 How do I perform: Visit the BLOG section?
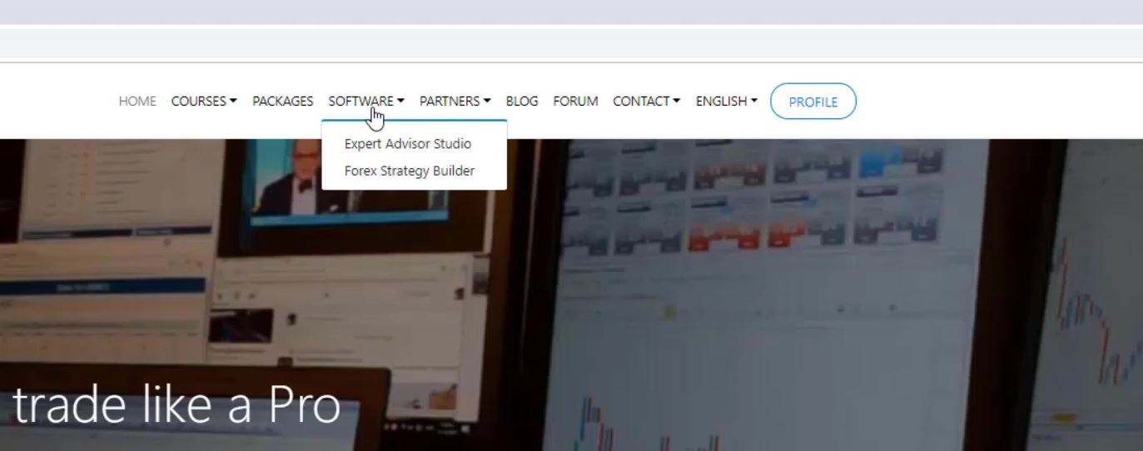(x=522, y=102)
